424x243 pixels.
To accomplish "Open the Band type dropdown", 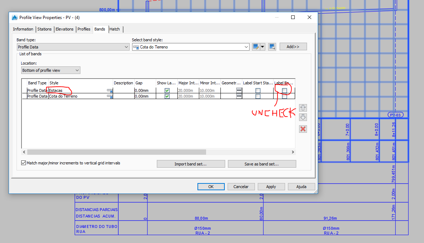I will [x=126, y=47].
